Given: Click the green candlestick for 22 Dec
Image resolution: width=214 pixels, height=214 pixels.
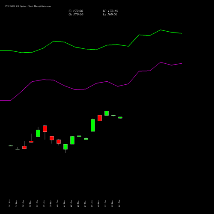Looking at the screenshot, I should [x=107, y=113].
